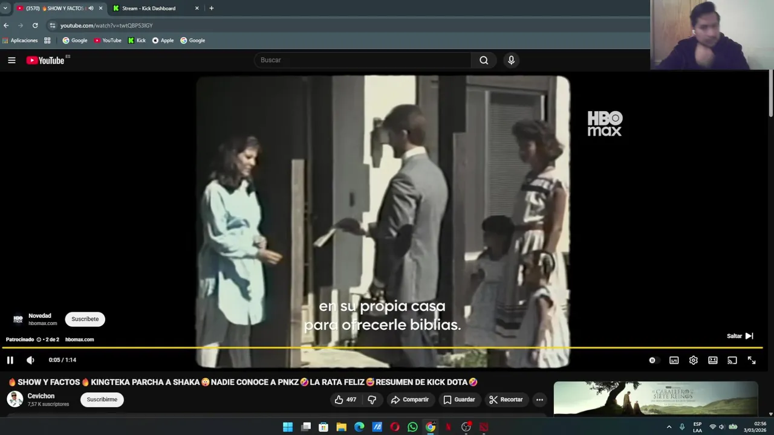The image size is (774, 435).
Task: Open the Cevichon channel name link
Action: pyautogui.click(x=41, y=396)
